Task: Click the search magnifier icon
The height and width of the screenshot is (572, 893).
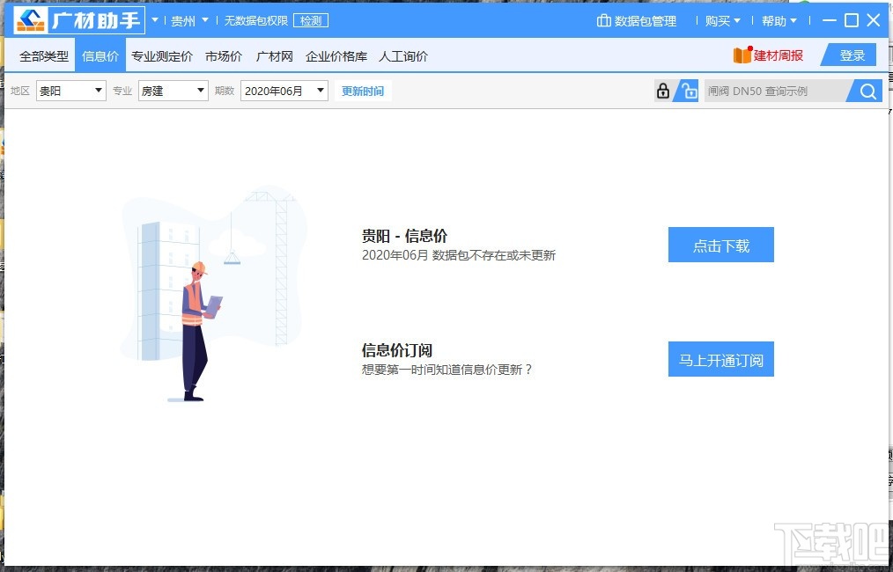Action: click(867, 91)
